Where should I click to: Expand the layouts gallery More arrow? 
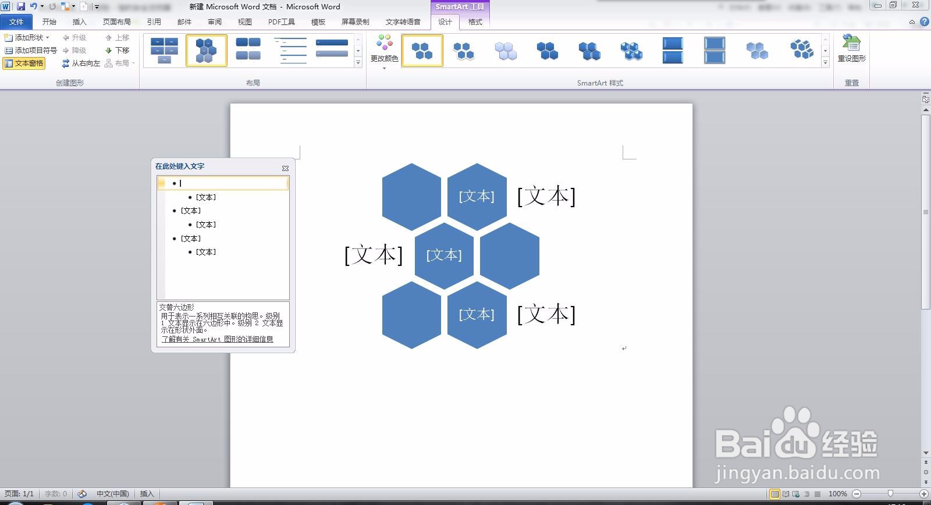pyautogui.click(x=358, y=62)
